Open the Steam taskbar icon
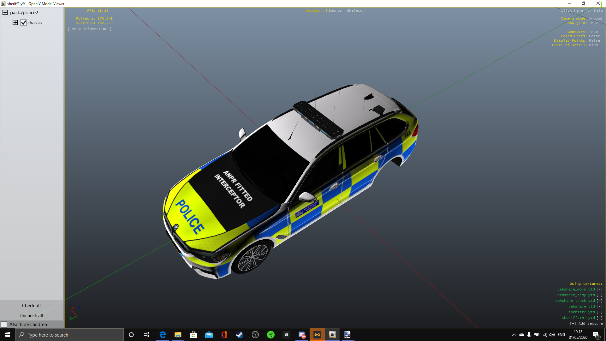 click(240, 335)
